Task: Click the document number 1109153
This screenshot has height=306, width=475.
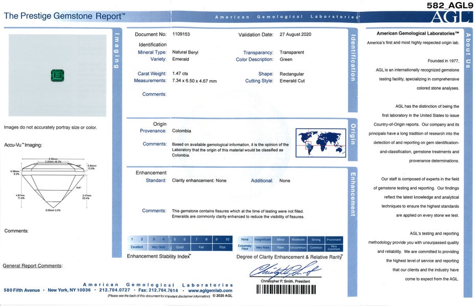Action: pyautogui.click(x=181, y=35)
